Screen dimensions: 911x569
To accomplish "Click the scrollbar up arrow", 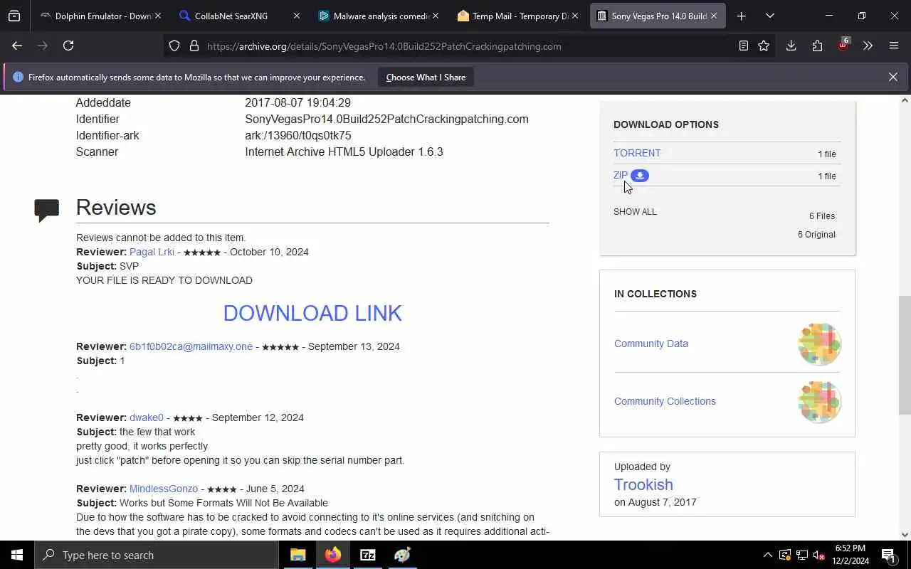I will pos(905,100).
